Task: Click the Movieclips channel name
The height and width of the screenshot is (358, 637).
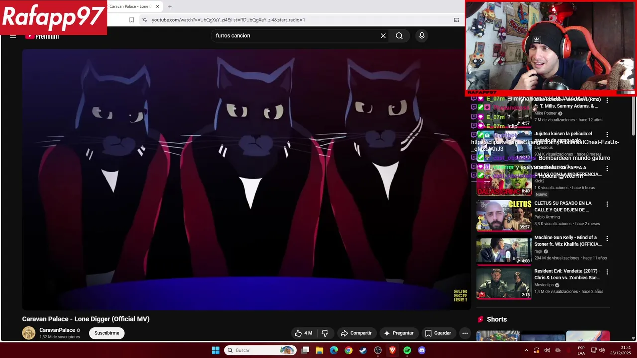Action: tap(544, 285)
